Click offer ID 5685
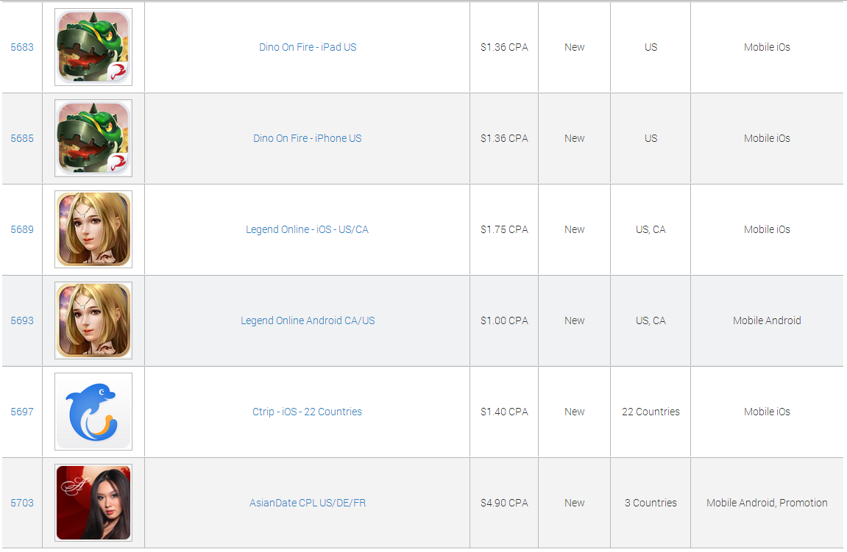This screenshot has width=847, height=552. click(22, 138)
